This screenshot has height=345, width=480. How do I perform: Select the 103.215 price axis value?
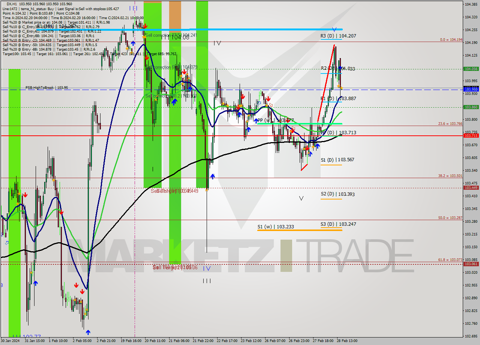pos(471,234)
